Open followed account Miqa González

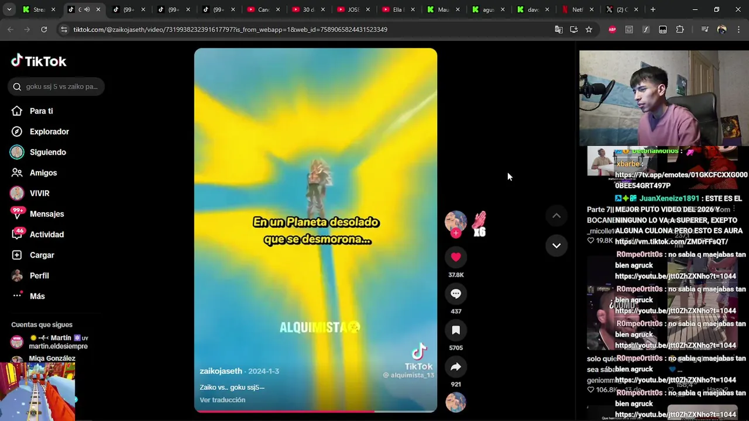coord(52,358)
